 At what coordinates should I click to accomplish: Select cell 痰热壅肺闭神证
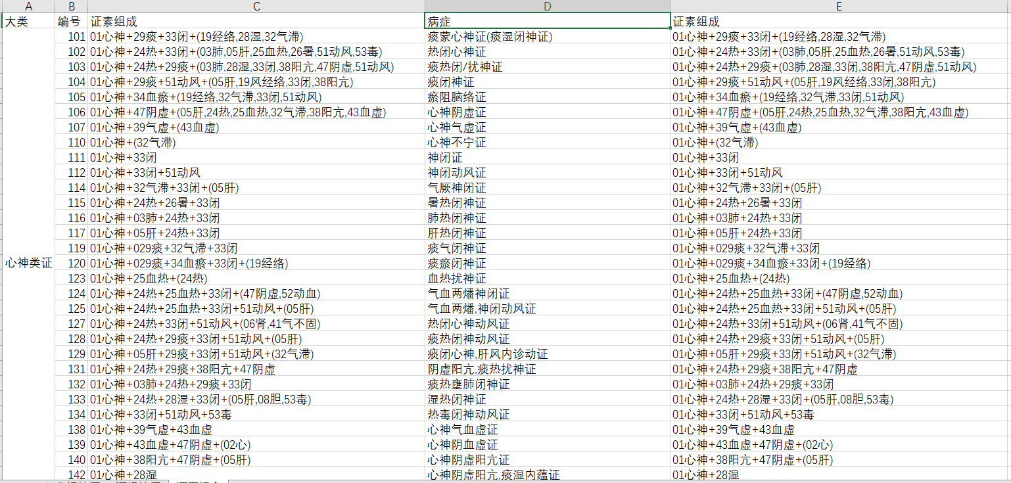tap(548, 384)
